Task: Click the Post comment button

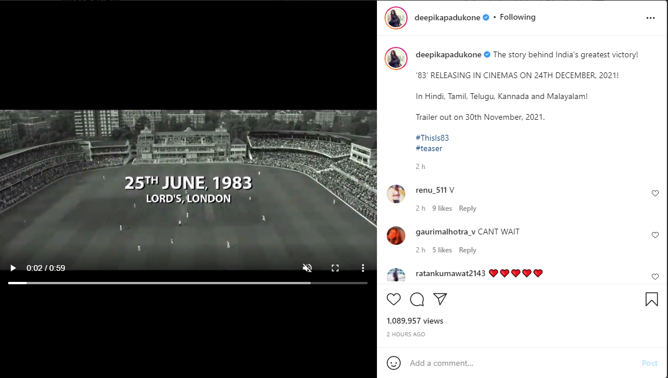Action: tap(649, 363)
